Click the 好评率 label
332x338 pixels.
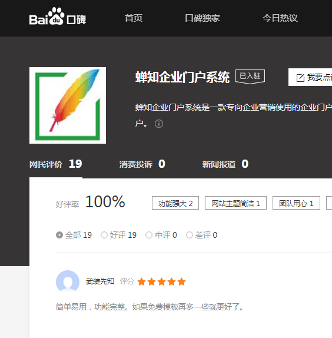[68, 204]
